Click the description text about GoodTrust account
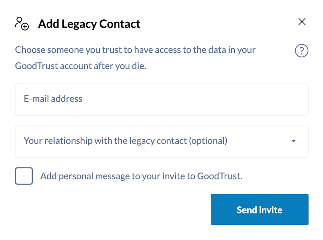 tap(135, 58)
